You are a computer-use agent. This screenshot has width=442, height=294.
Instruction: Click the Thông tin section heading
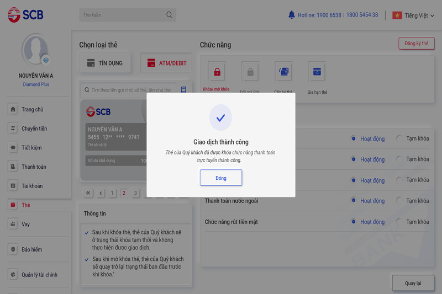[x=94, y=213]
